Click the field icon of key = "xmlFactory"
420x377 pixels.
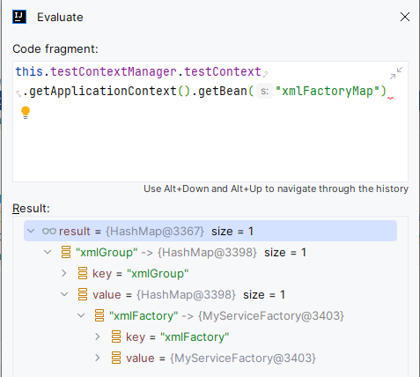[x=116, y=336]
